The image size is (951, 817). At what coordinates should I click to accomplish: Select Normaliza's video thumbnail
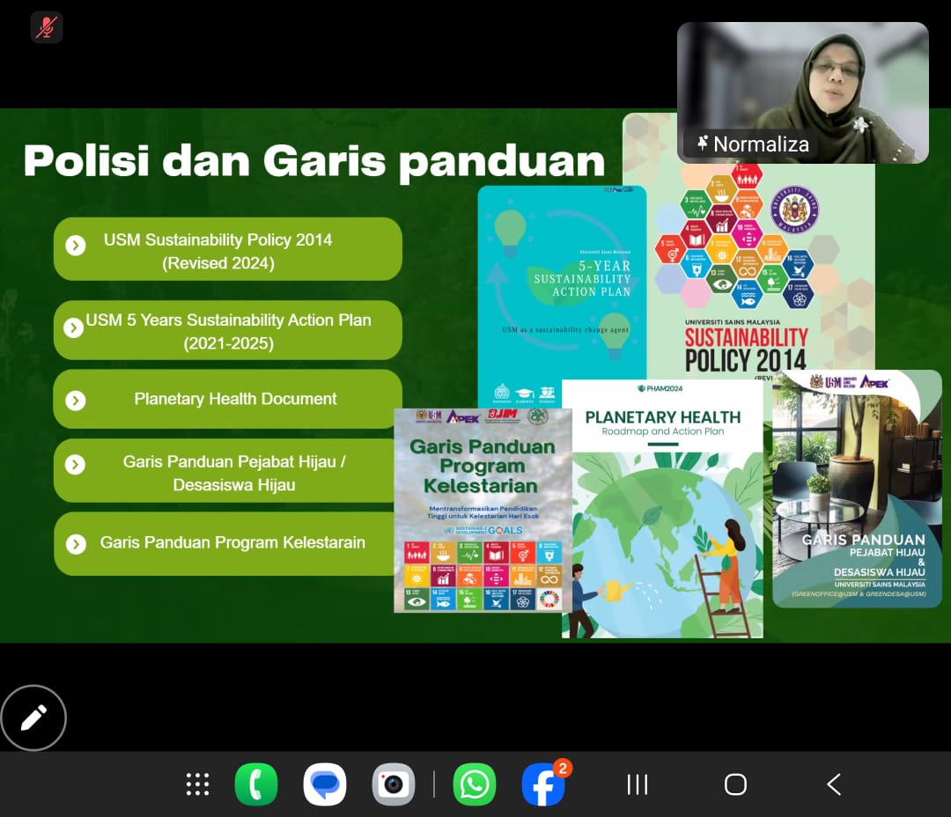tap(802, 92)
